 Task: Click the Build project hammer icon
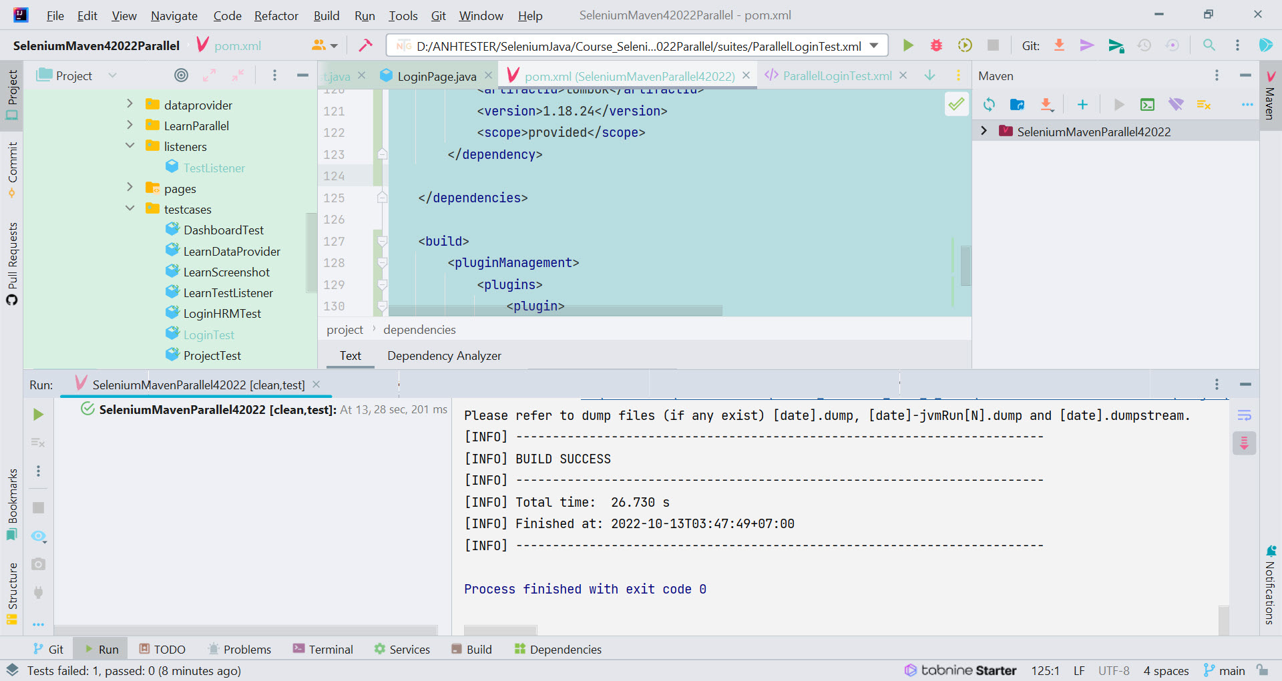tap(365, 45)
